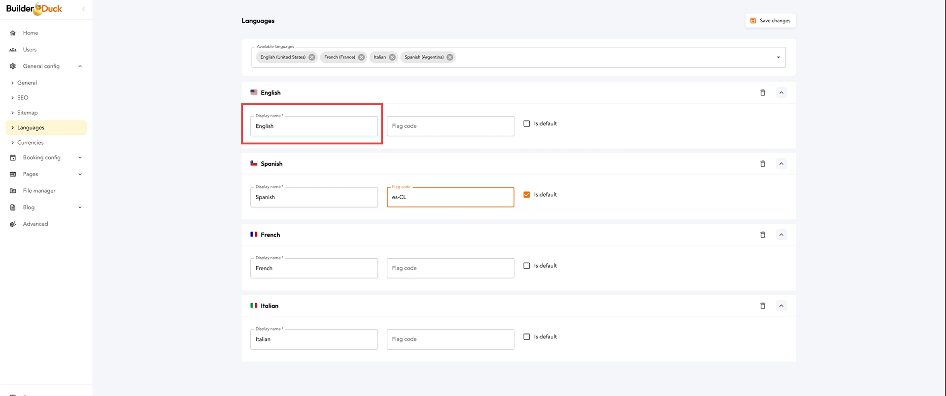
Task: Collapse the sidebar using the arrow
Action: [83, 9]
